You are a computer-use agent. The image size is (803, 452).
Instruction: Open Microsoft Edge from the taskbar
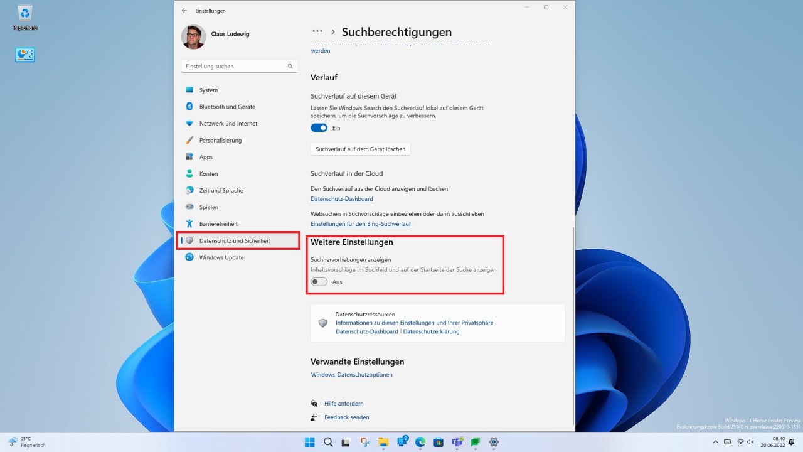coord(420,442)
